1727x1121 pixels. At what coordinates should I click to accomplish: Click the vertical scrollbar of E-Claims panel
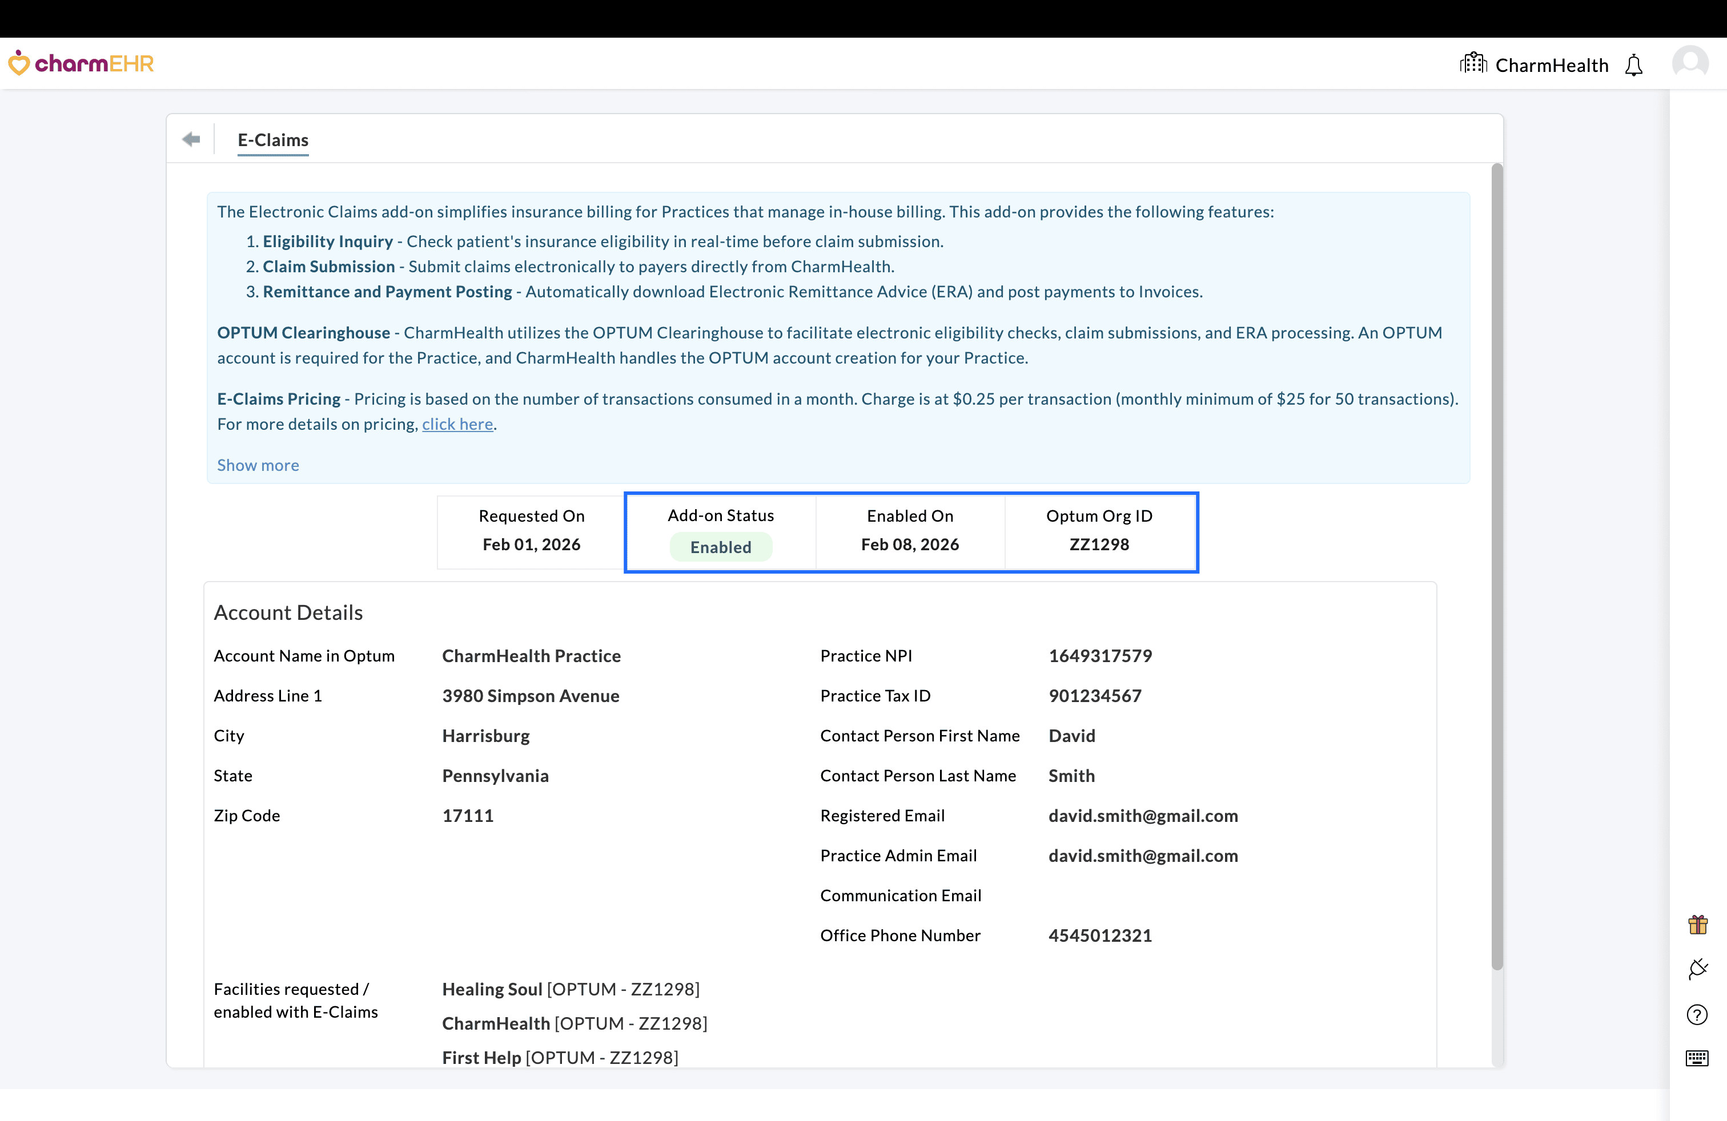1496,566
